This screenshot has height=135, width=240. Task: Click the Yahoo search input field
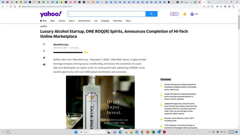(107, 14)
